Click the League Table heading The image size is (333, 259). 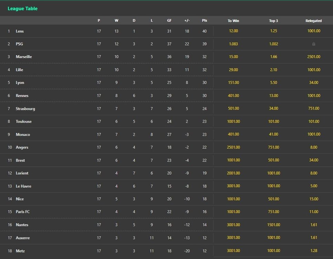(x=22, y=9)
